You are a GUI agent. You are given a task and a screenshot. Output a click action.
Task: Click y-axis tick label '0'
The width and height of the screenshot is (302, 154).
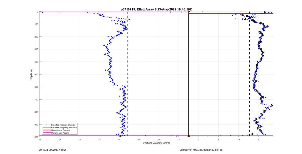[37, 12]
